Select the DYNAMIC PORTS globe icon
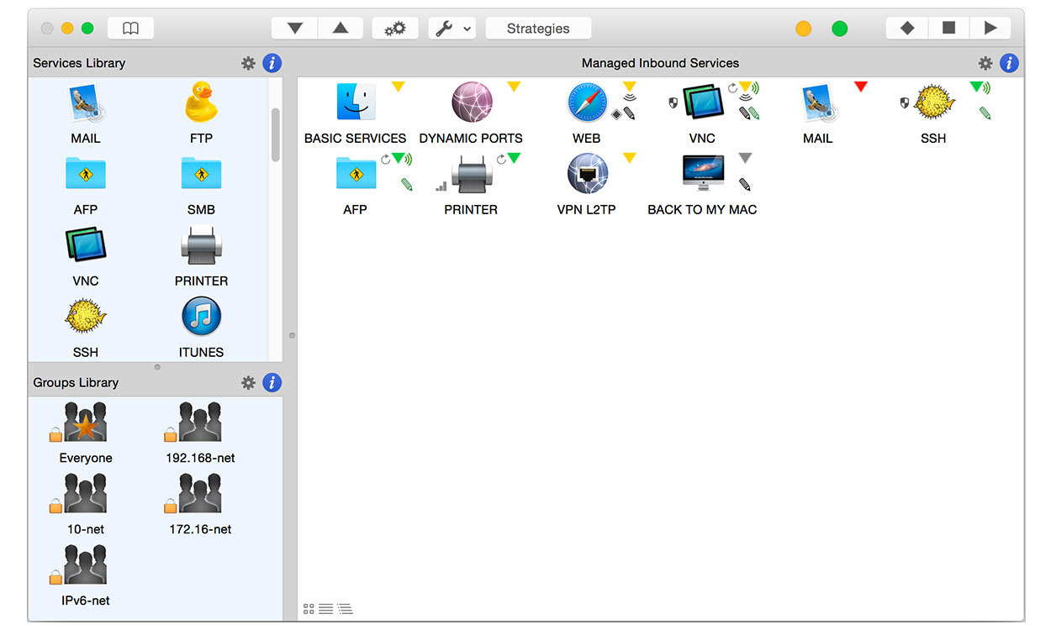Image resolution: width=1051 pixels, height=635 pixels. tap(471, 102)
